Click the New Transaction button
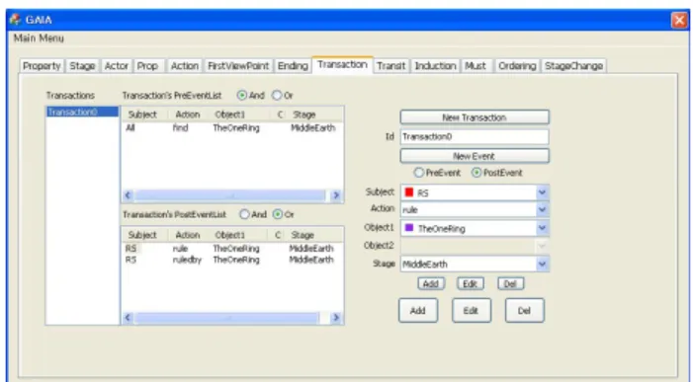The height and width of the screenshot is (382, 693). pos(475,117)
